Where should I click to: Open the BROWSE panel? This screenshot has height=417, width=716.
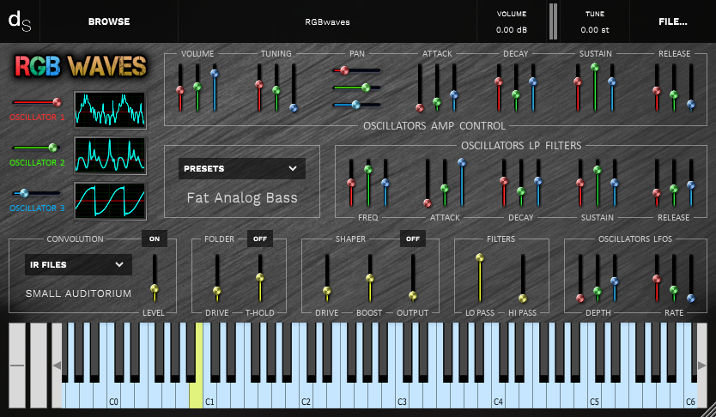pyautogui.click(x=109, y=21)
